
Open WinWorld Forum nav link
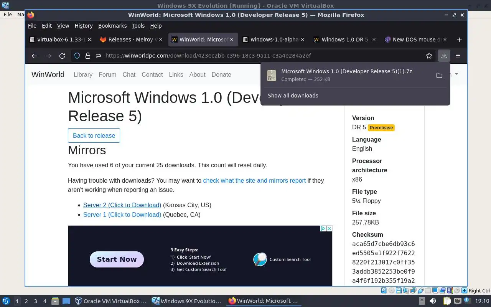[x=107, y=74]
